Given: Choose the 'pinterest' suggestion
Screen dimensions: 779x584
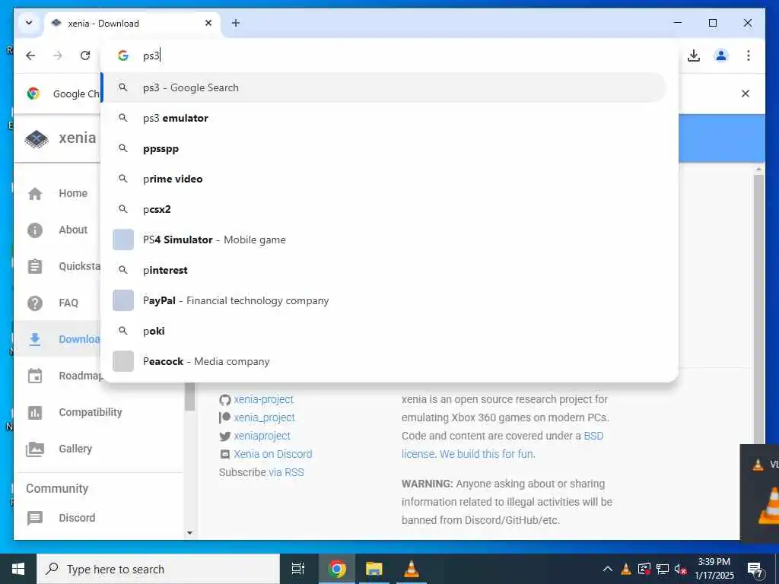Looking at the screenshot, I should tap(383, 270).
